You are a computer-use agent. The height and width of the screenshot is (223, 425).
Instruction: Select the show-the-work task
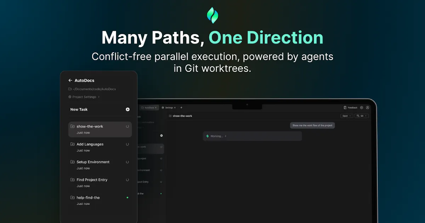click(100, 129)
